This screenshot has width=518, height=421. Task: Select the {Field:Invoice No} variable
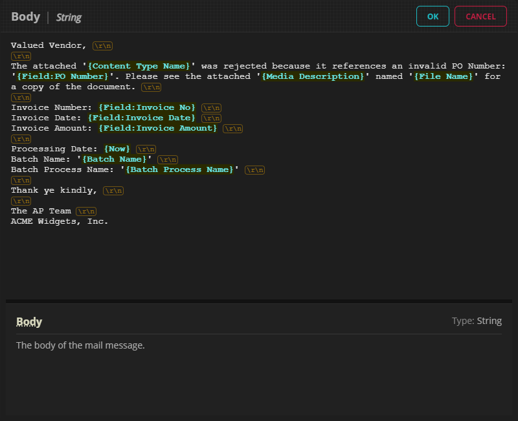[x=146, y=107]
